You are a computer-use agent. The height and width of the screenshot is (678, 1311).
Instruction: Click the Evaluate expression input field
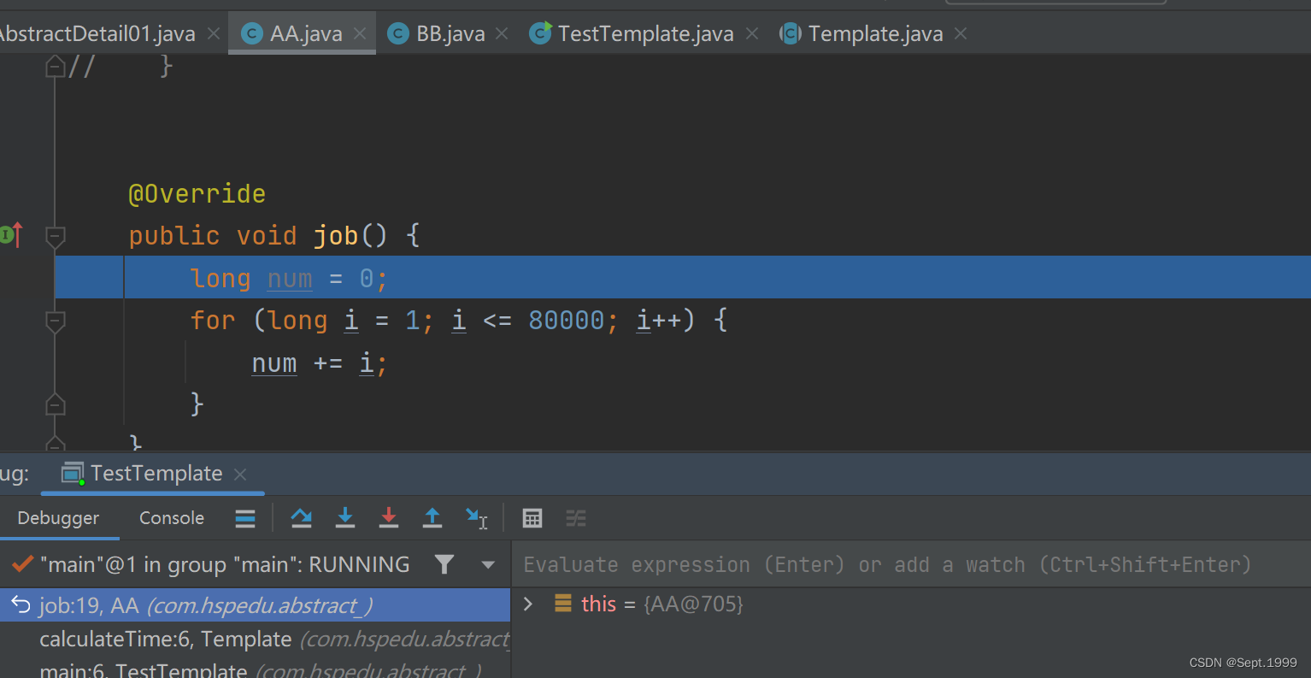(x=911, y=564)
